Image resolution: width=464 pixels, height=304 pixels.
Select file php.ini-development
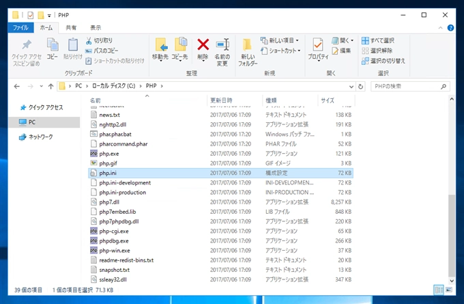click(220, 183)
